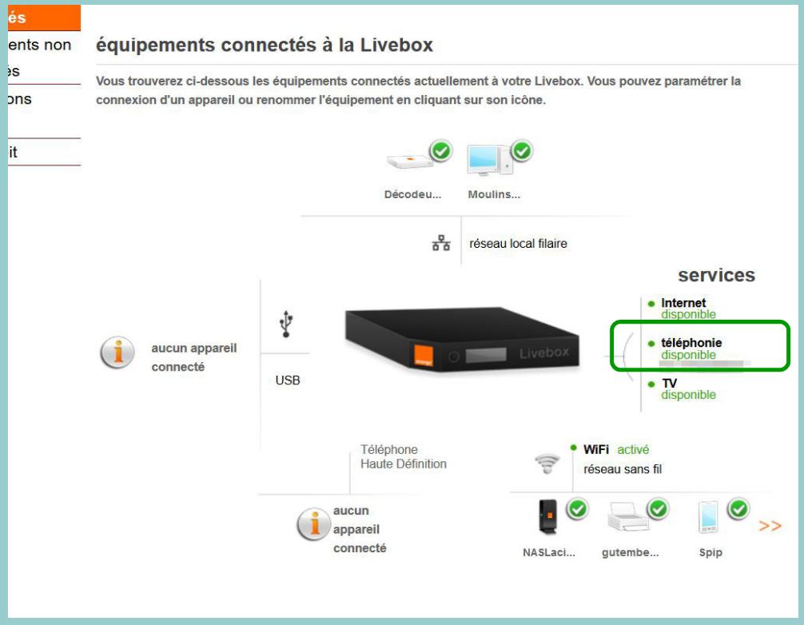The width and height of the screenshot is (804, 625).
Task: Click the Décodeur TV device icon
Action: [x=410, y=161]
